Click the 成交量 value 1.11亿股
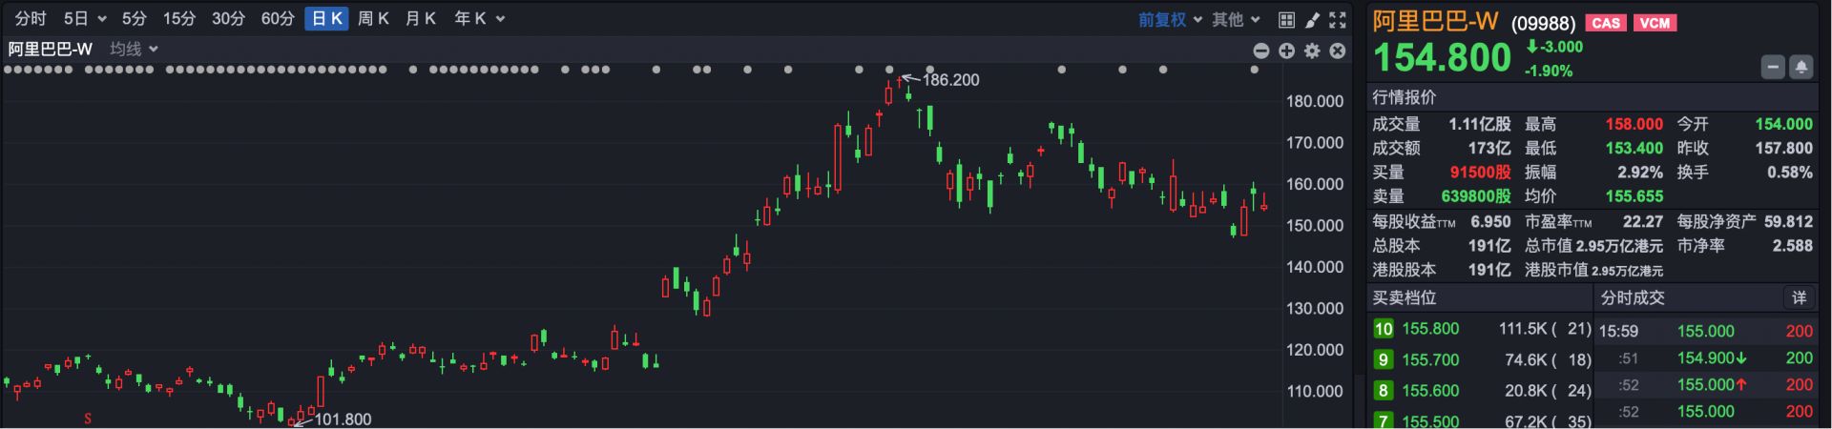The width and height of the screenshot is (1832, 429). [x=1479, y=124]
